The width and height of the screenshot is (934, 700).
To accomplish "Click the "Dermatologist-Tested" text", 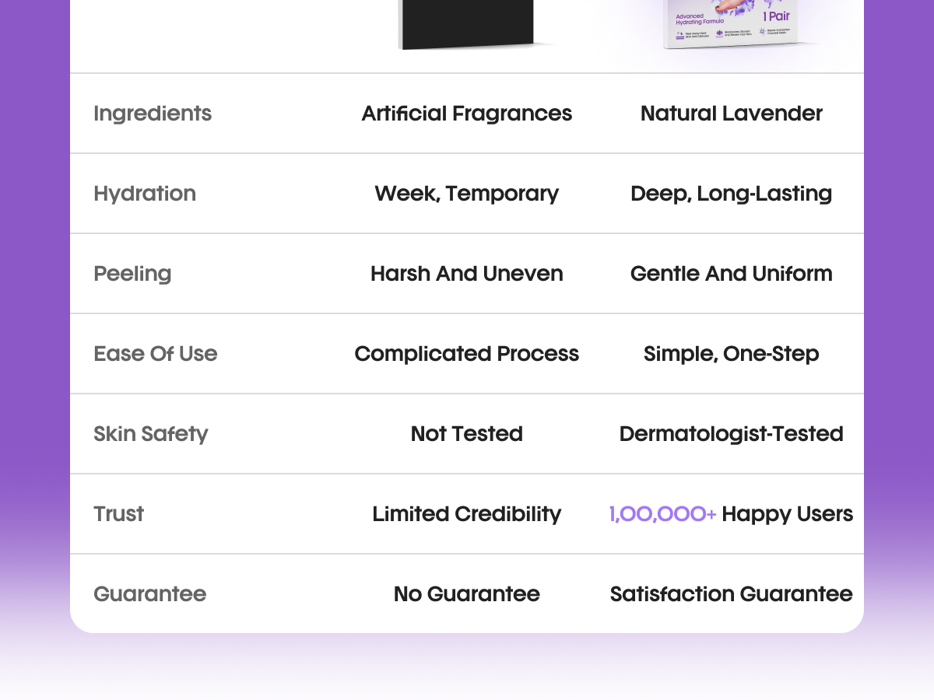I will tap(731, 434).
